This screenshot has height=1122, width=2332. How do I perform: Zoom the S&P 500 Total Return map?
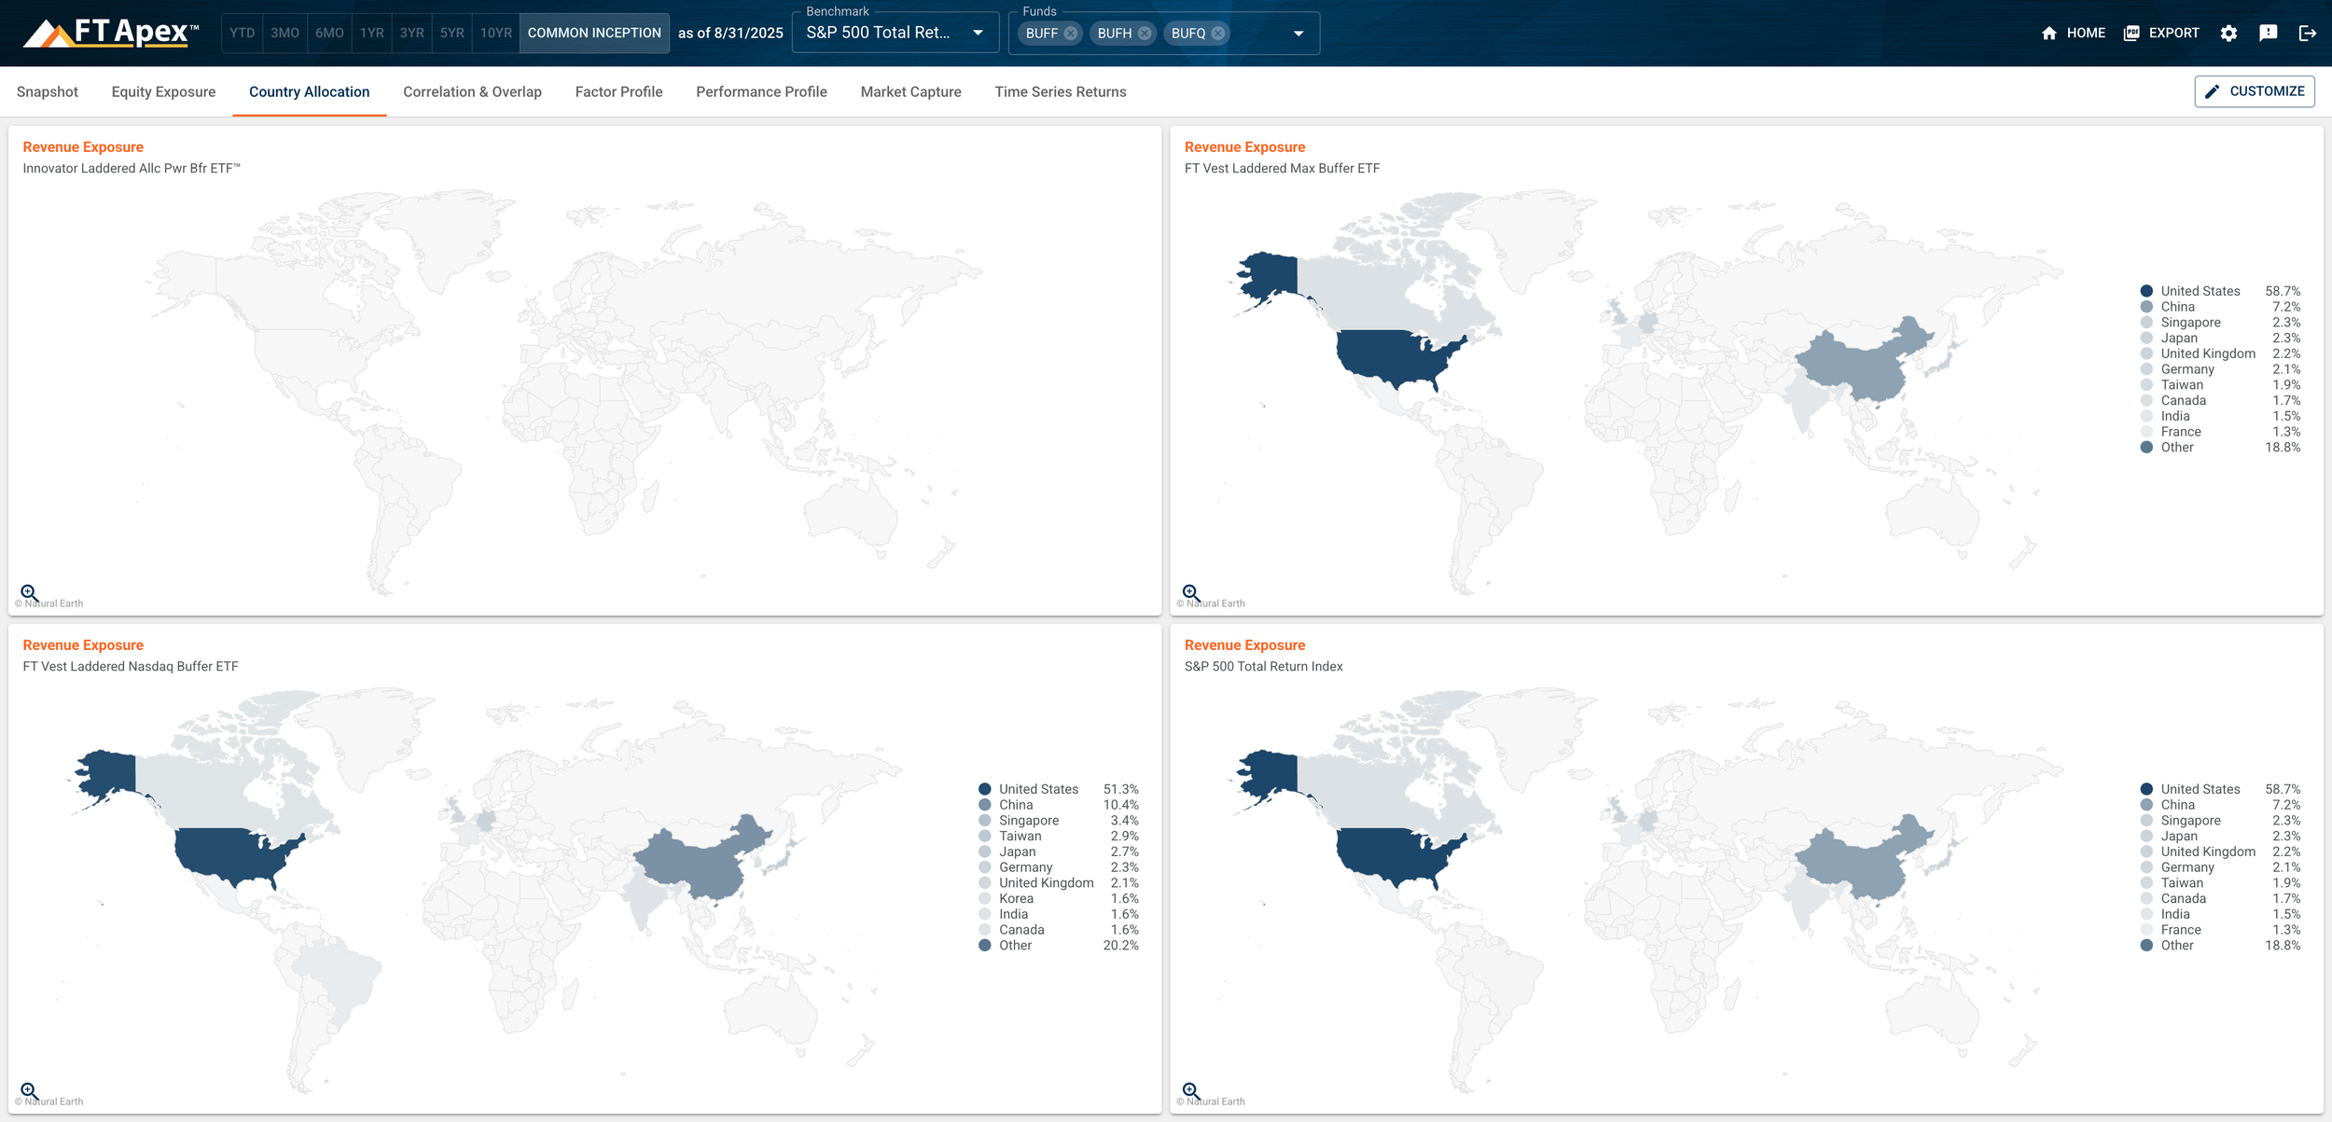1191,1091
